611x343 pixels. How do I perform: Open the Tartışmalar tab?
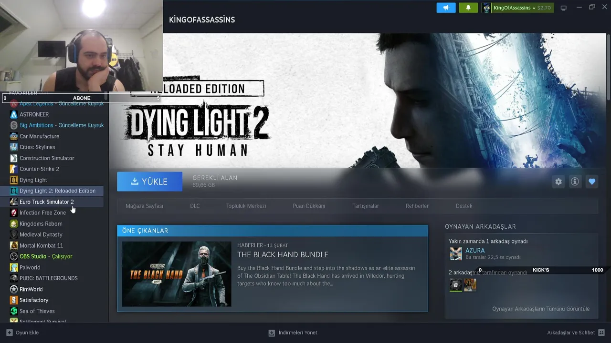point(366,206)
